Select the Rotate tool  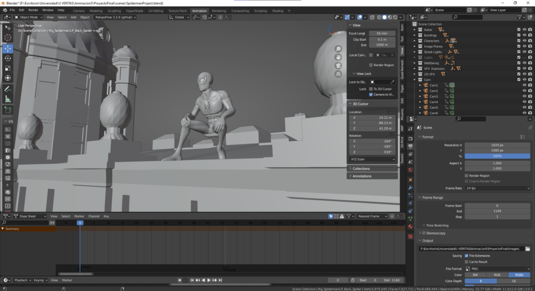coord(7,58)
